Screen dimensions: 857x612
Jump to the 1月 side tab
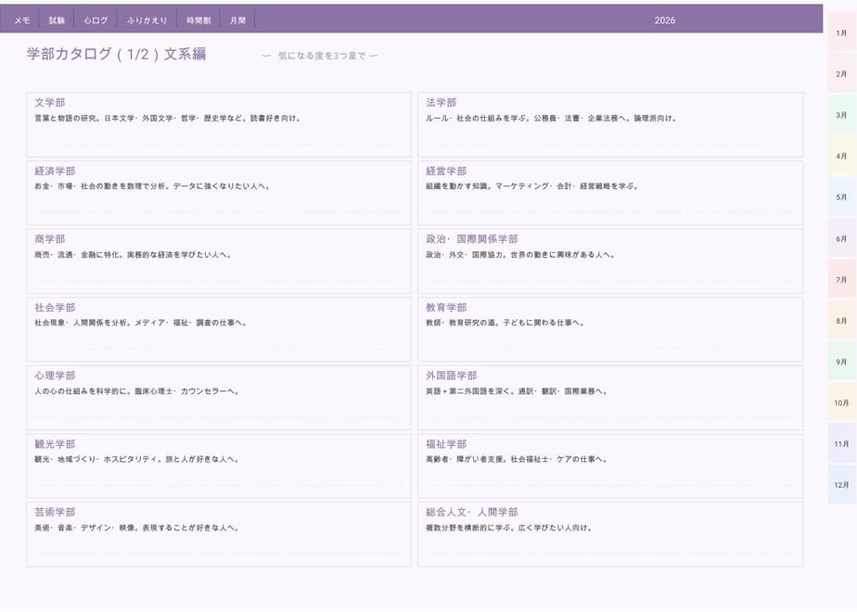[841, 32]
